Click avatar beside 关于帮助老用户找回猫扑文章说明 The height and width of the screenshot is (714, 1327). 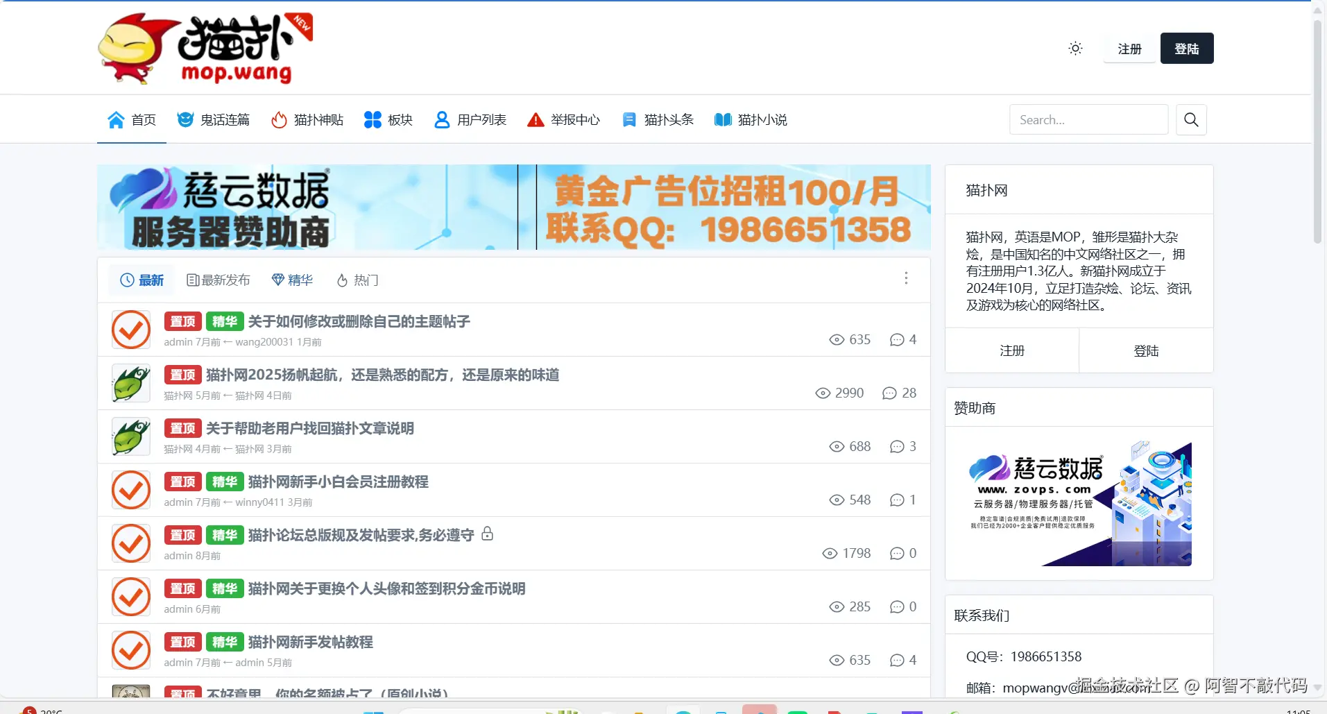[x=131, y=436]
